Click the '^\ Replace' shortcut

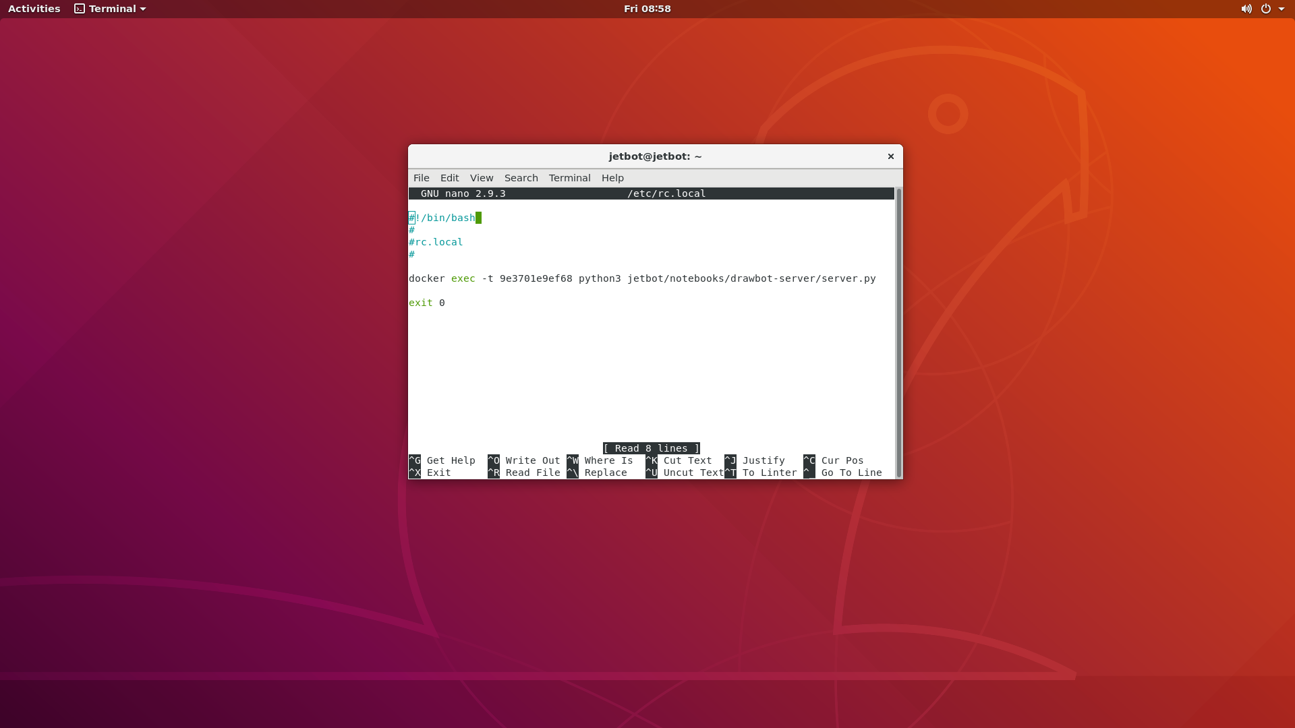click(597, 473)
